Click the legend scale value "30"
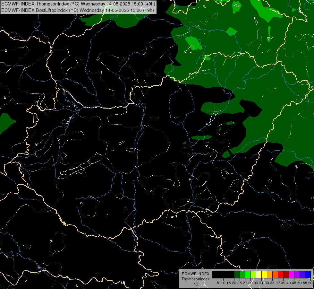314x289 pixels. click(256, 283)
